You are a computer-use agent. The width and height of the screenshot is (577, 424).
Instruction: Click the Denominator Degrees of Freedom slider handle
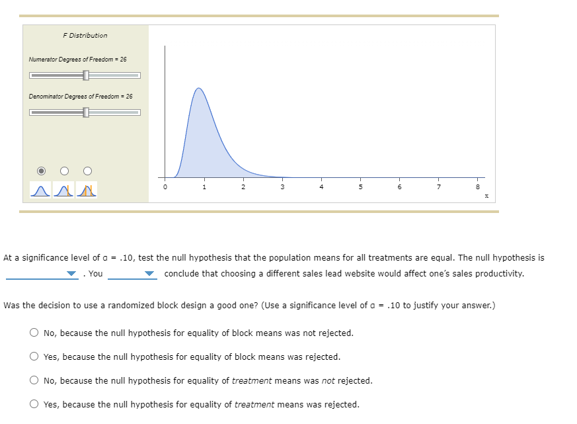click(x=85, y=112)
